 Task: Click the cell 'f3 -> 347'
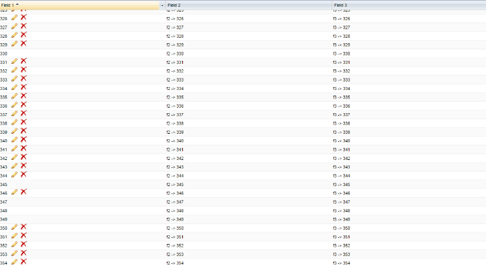(342, 201)
